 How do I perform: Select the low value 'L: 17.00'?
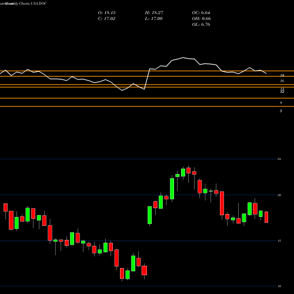point(153,19)
